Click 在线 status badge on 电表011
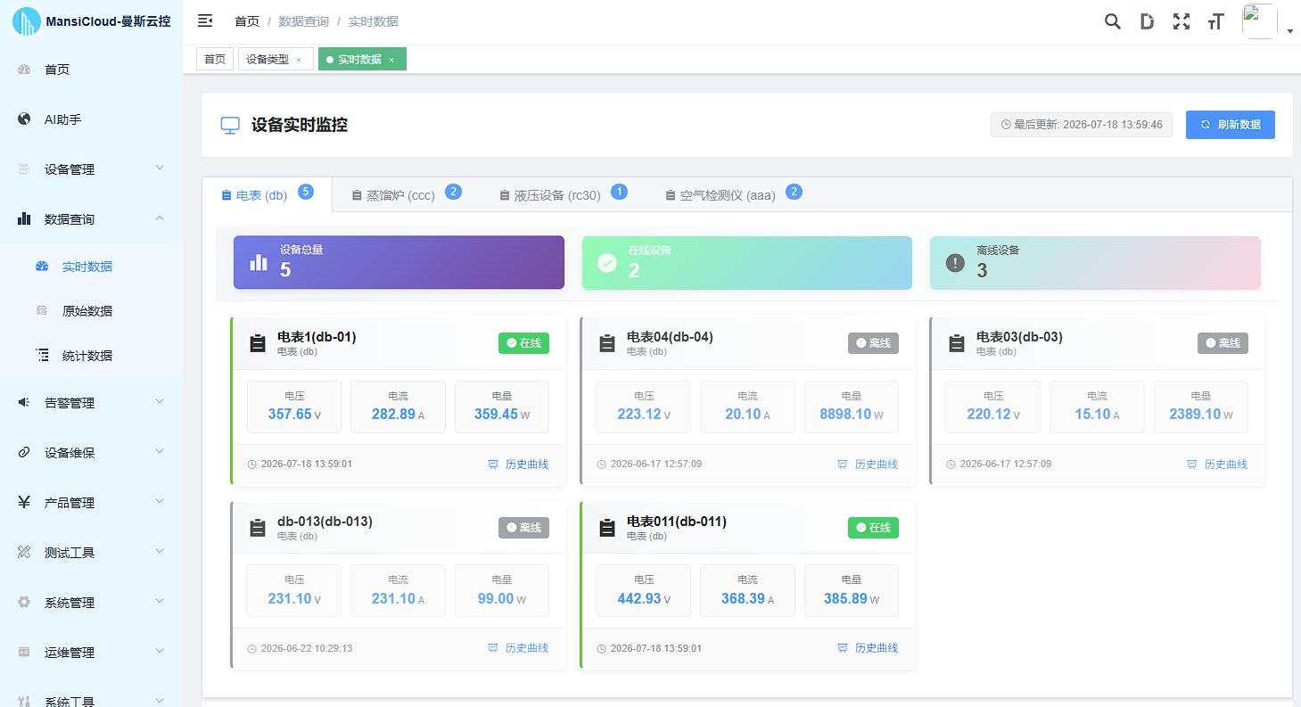Image resolution: width=1301 pixels, height=707 pixels. point(873,528)
